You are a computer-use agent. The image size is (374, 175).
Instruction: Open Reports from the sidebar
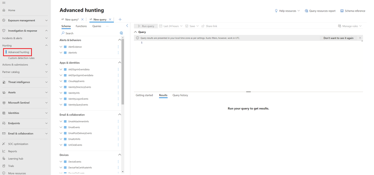(x=12, y=151)
